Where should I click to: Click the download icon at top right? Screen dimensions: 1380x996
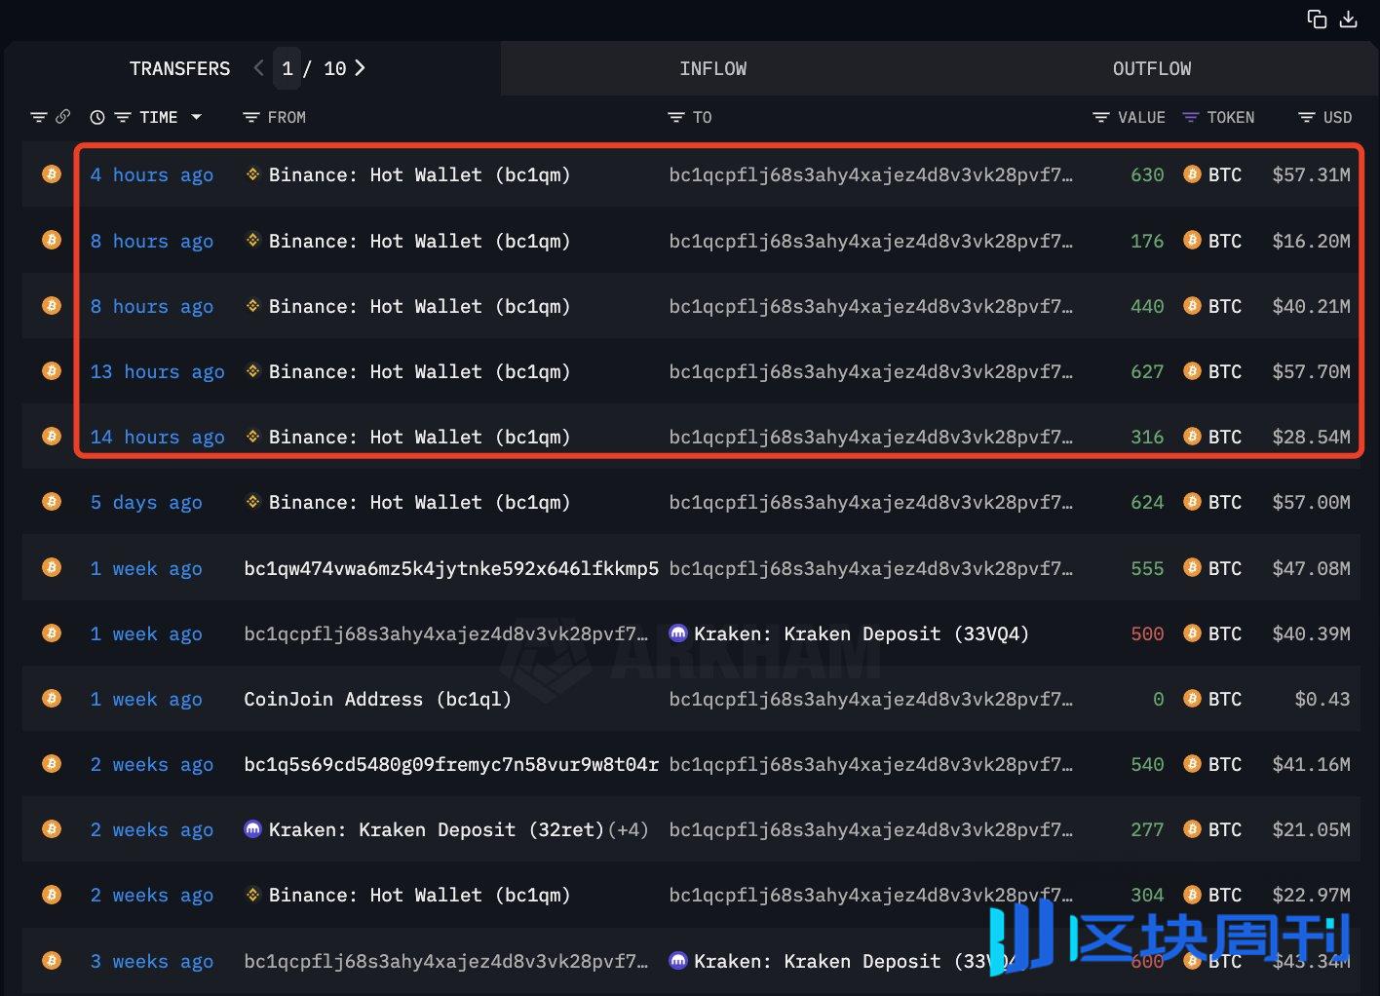(1349, 19)
